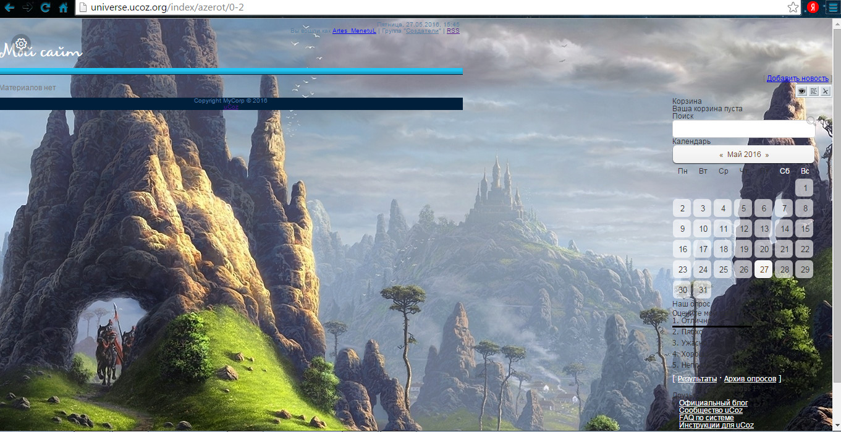The width and height of the screenshot is (841, 432).
Task: Click the Добавить новость link
Action: click(798, 78)
